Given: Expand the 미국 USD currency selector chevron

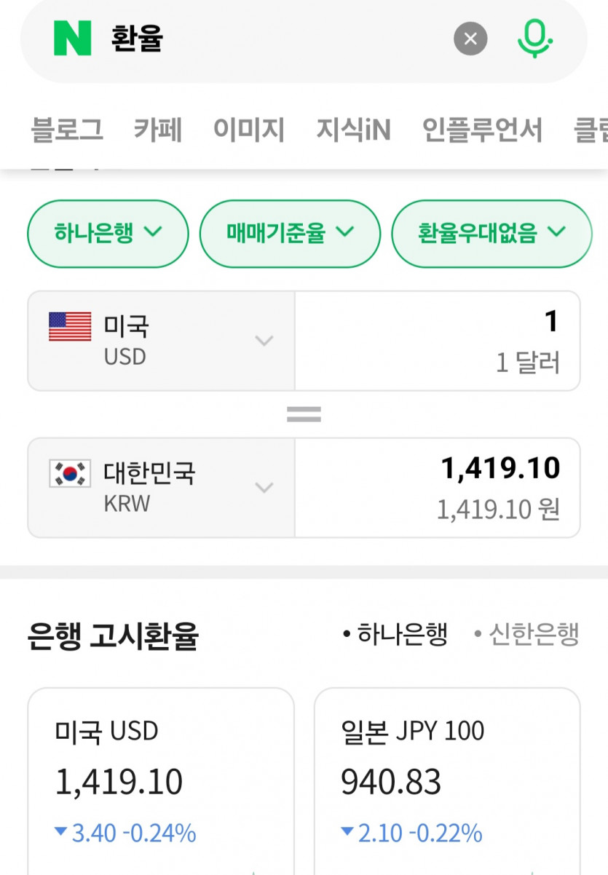Looking at the screenshot, I should click(x=264, y=341).
